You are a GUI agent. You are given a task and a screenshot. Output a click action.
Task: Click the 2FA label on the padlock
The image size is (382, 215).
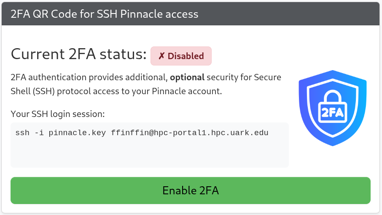333,113
